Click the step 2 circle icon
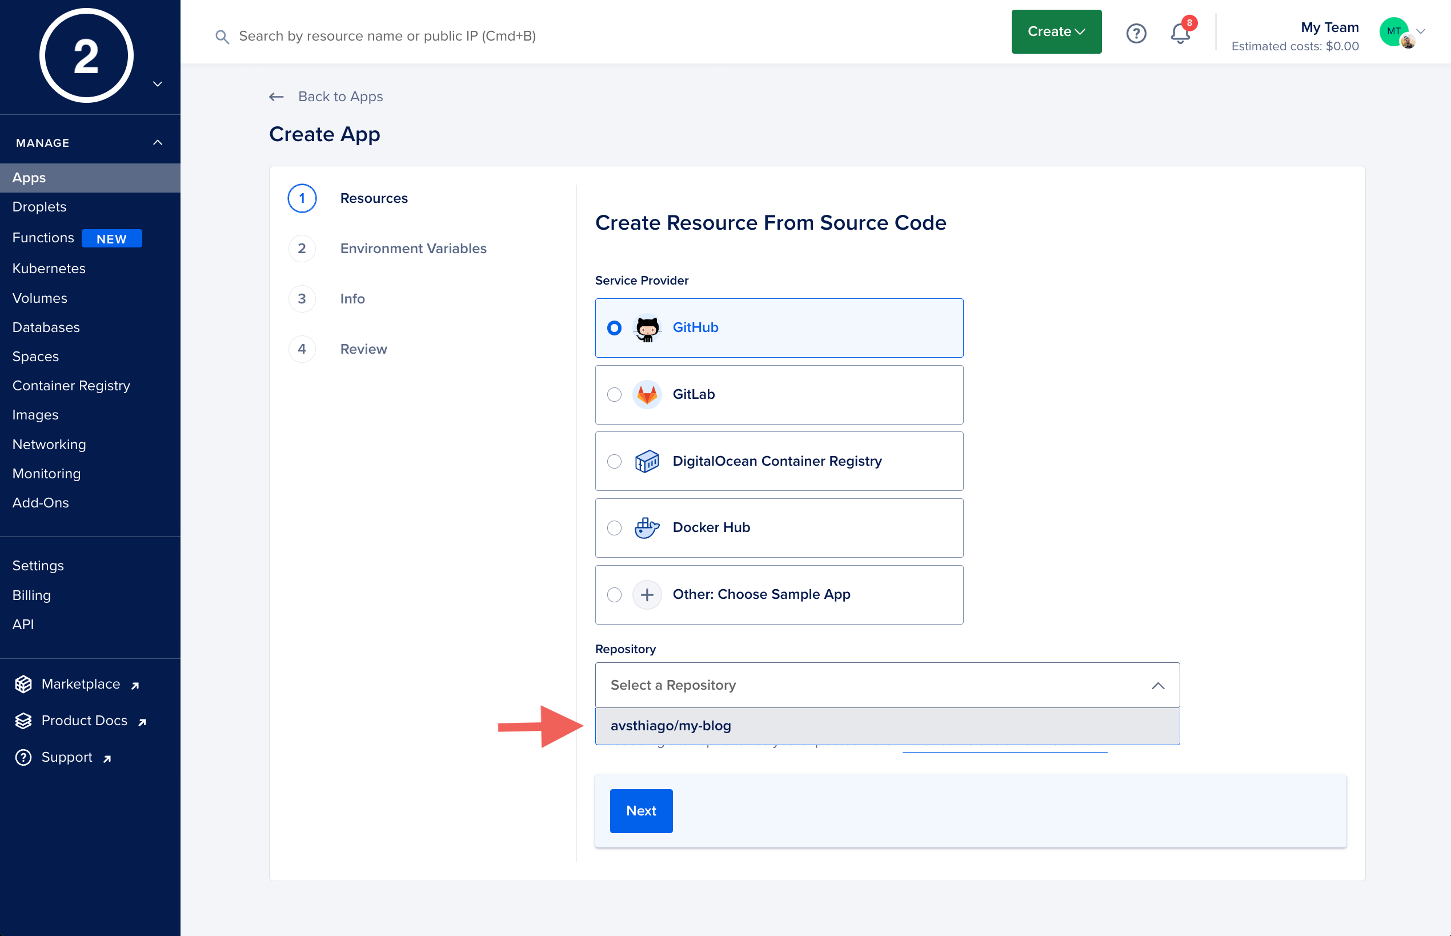Viewport: 1451px width, 936px height. coord(302,249)
